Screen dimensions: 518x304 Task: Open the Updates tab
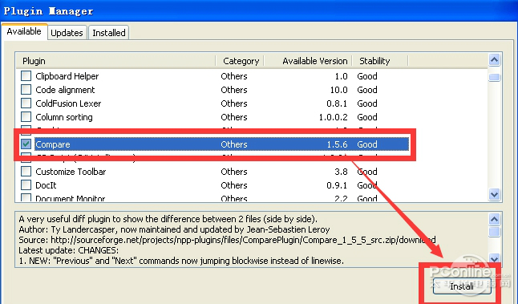67,33
